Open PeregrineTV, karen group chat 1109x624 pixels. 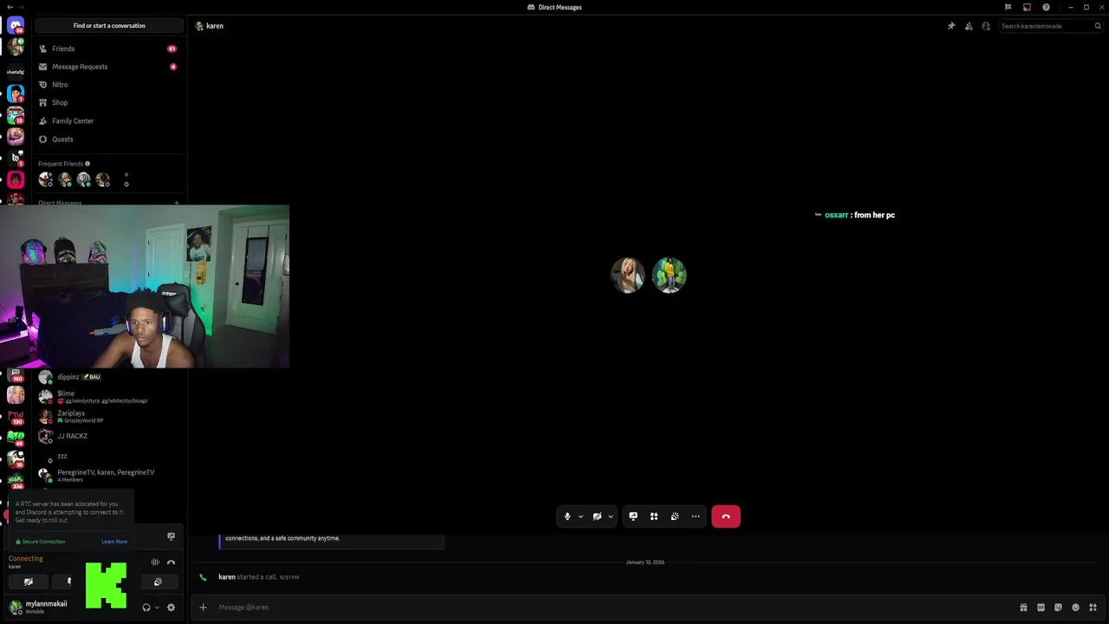pyautogui.click(x=109, y=475)
